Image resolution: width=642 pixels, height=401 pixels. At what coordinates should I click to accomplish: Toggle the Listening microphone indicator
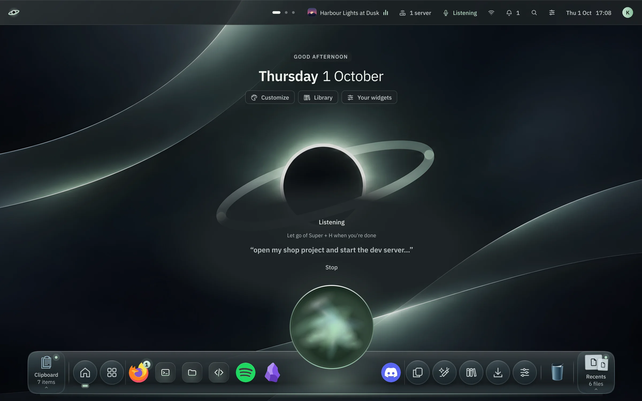[460, 13]
